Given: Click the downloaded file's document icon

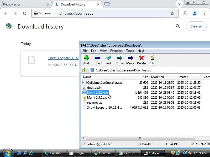Looking at the screenshot, I should (x=31, y=60).
